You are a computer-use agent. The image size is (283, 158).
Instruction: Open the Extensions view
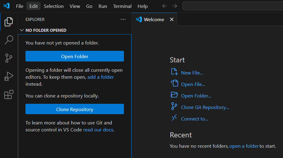pyautogui.click(x=9, y=94)
